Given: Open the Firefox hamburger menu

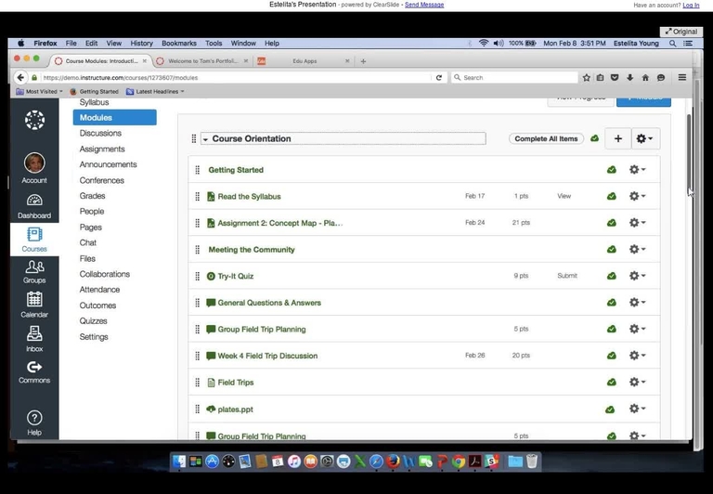Looking at the screenshot, I should [x=682, y=77].
